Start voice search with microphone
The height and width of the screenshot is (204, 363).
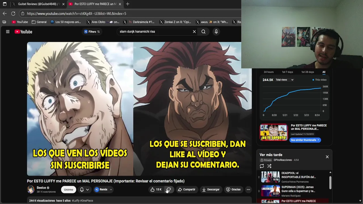pos(216,32)
